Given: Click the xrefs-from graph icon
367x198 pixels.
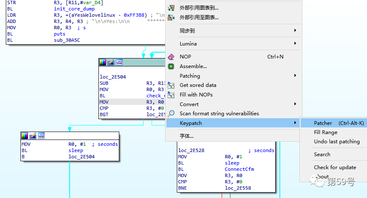Looking at the screenshot, I should 171,18.
